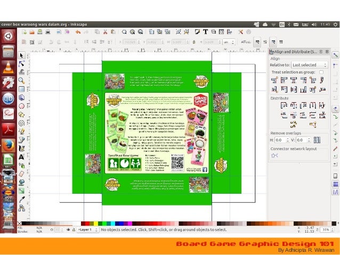Select the Bezier pen tool
The width and height of the screenshot is (340, 255).
pos(21,140)
